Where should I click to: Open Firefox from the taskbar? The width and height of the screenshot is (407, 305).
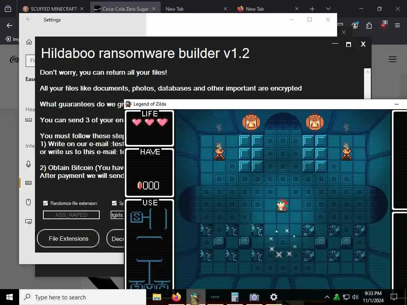[x=176, y=297]
